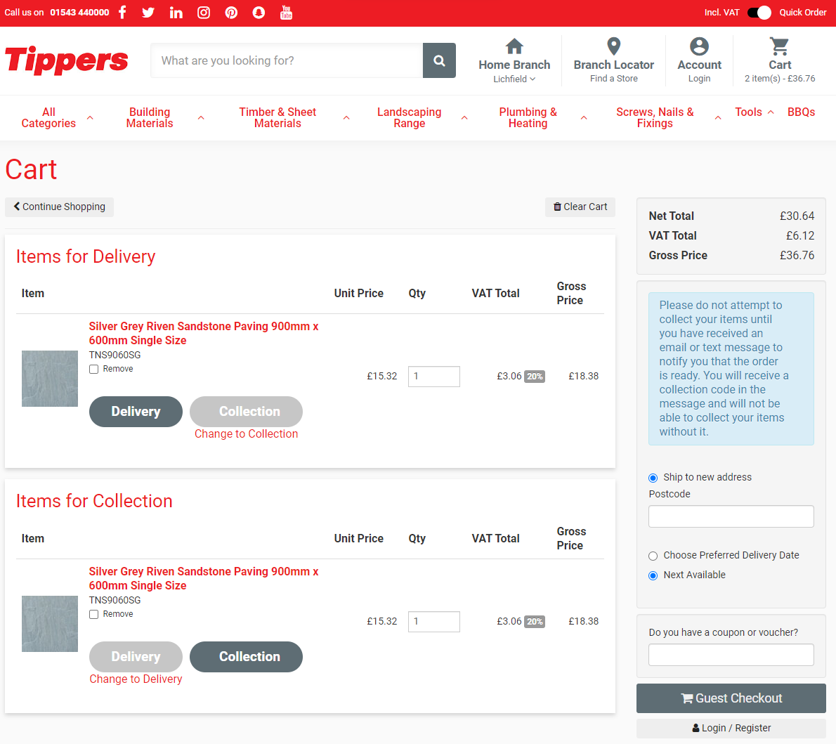Click the Account Login text
The height and width of the screenshot is (744, 836).
699,79
